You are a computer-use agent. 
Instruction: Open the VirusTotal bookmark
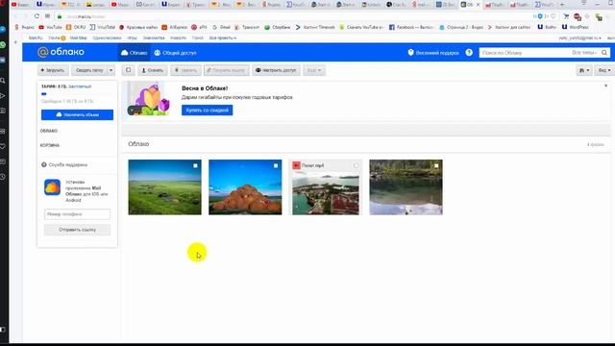click(103, 27)
